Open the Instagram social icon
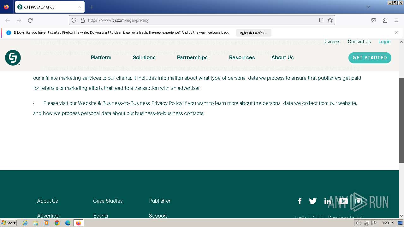This screenshot has width=404, height=227. point(359,201)
